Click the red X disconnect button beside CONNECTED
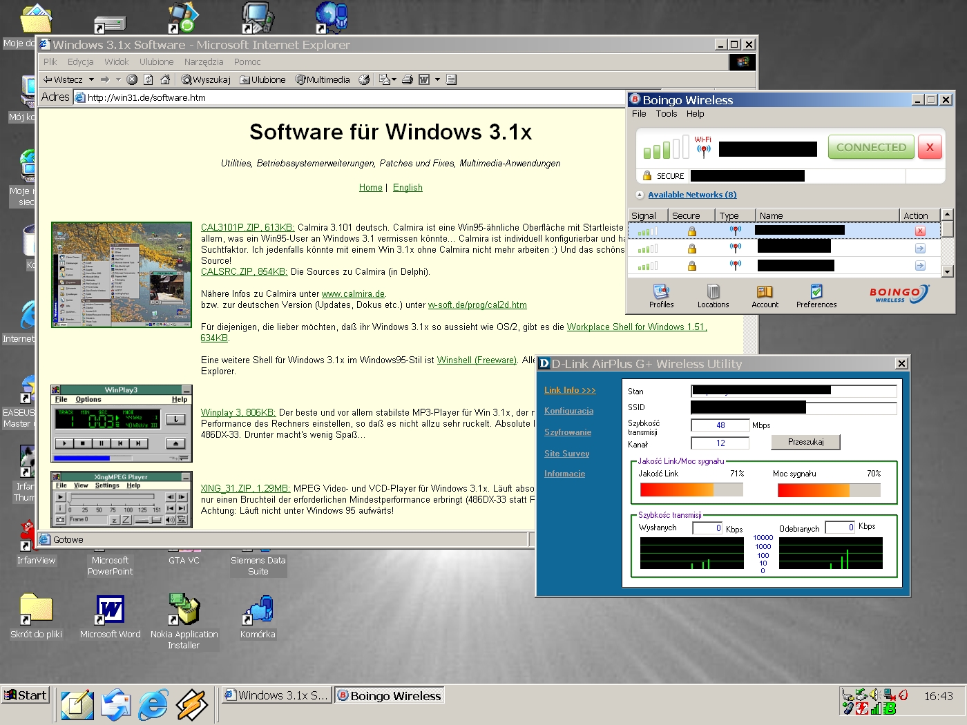Image resolution: width=967 pixels, height=725 pixels. pyautogui.click(x=930, y=147)
